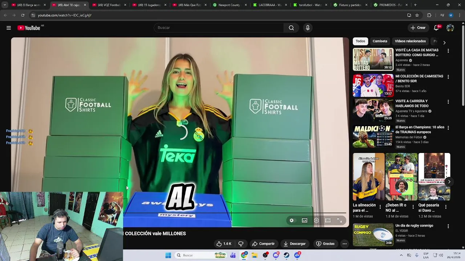Viewport: 465px width, 261px height.
Task: Open more actions ellipsis below the video
Action: [344, 244]
